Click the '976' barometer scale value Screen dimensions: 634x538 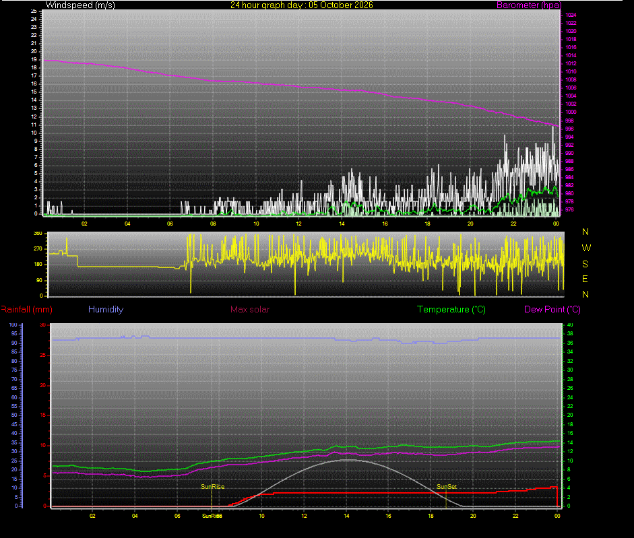click(569, 210)
